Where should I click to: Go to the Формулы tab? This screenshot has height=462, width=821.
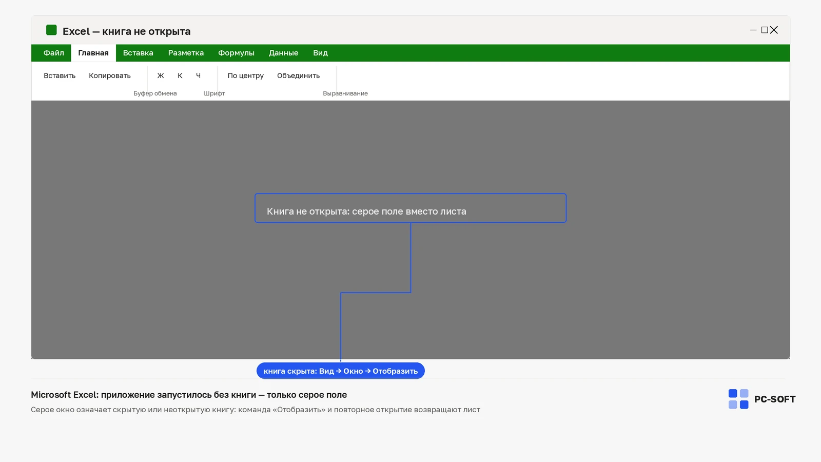click(236, 53)
